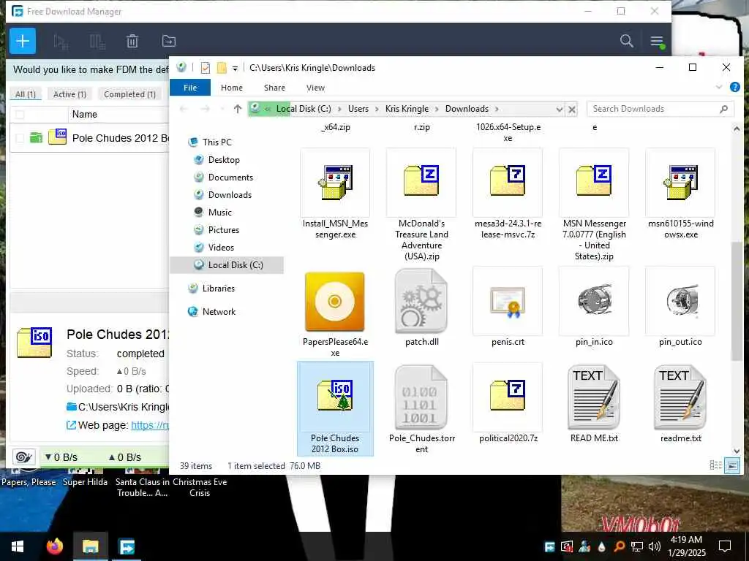Open download folder path C:\Users\Kris Kringle

click(x=123, y=407)
